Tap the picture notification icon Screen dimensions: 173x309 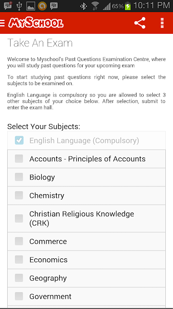(x=31, y=6)
